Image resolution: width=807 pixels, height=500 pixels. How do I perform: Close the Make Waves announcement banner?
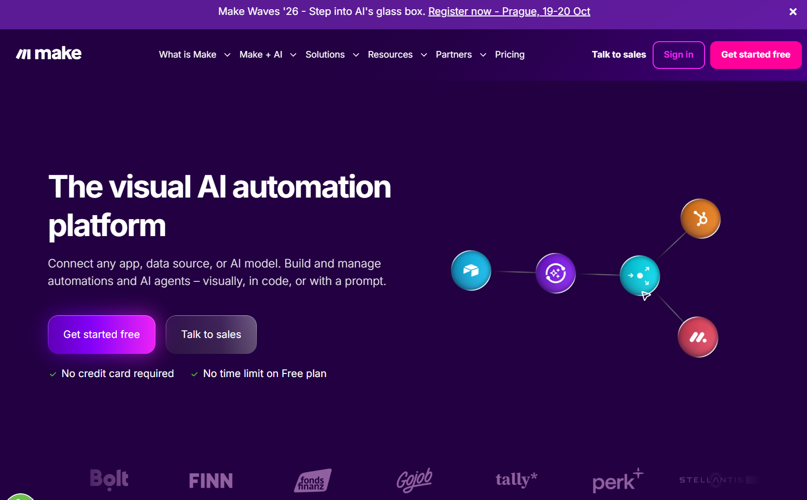tap(793, 12)
